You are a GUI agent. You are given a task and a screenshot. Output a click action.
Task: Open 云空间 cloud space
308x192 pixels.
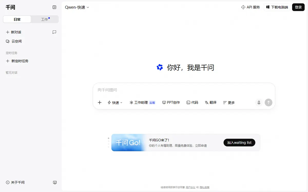click(14, 41)
